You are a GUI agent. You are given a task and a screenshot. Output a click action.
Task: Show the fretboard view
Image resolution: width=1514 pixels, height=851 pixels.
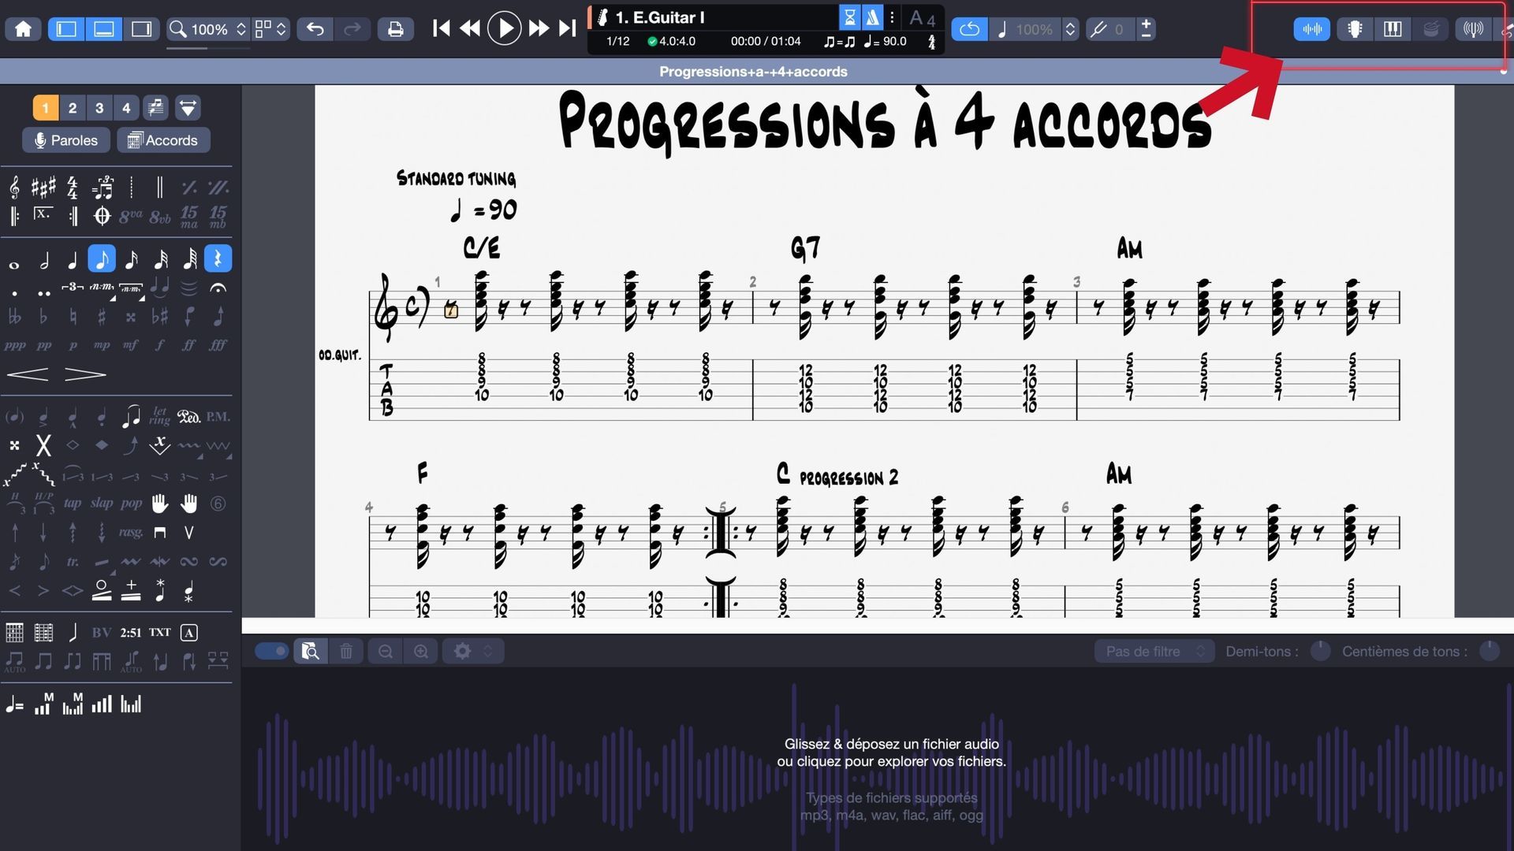tap(1355, 29)
